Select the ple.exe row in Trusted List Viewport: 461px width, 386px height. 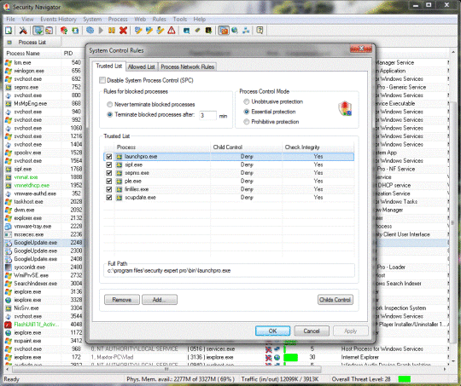point(229,181)
